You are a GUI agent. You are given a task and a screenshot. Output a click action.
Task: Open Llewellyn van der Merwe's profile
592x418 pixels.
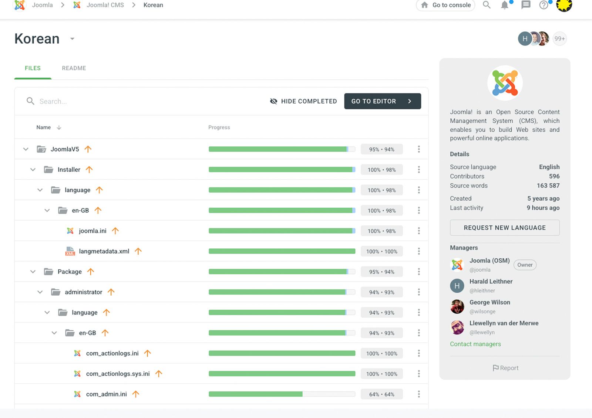tap(504, 323)
